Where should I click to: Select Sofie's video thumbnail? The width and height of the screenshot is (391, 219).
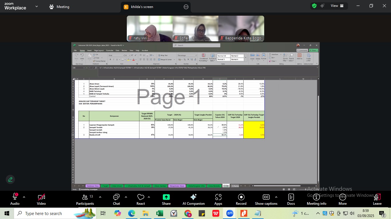(195, 29)
